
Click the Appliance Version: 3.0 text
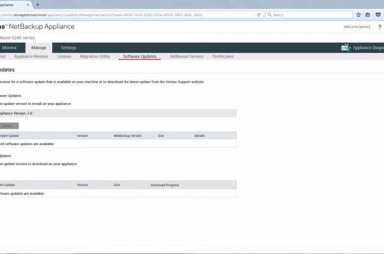click(x=16, y=113)
